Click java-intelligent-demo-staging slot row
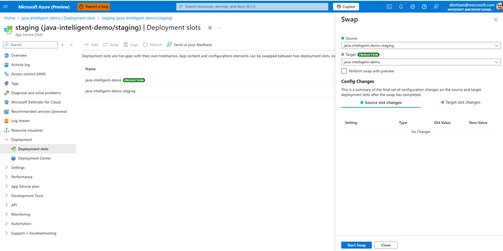503x251 pixels. tap(208, 91)
